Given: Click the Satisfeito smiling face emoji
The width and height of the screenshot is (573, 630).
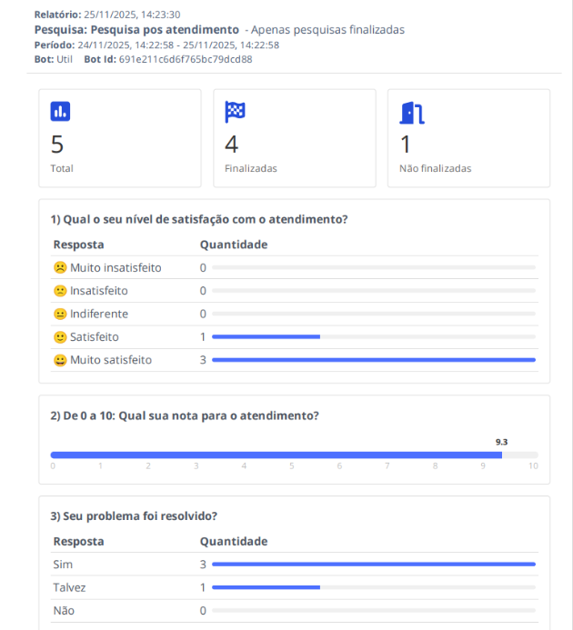Looking at the screenshot, I should 60,336.
